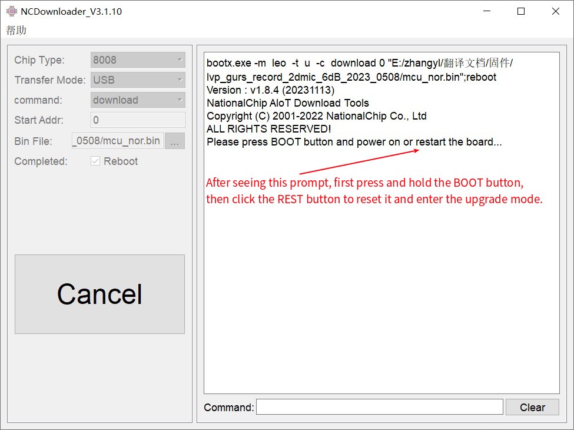The height and width of the screenshot is (430, 574).
Task: Browse for bin file with ... button
Action: (175, 141)
